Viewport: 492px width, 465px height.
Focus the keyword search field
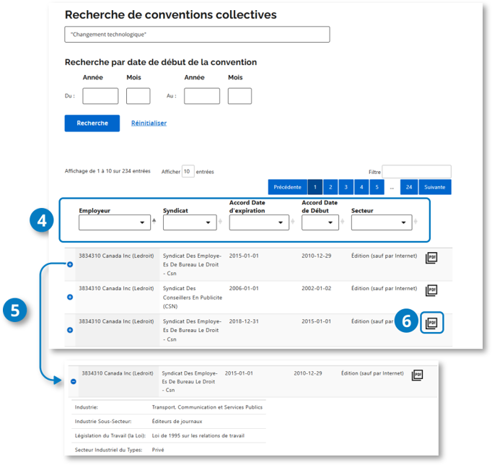tap(197, 34)
